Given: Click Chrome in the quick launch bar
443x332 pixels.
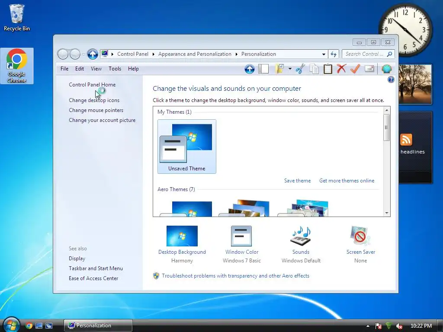Looking at the screenshot, I should tap(29, 326).
